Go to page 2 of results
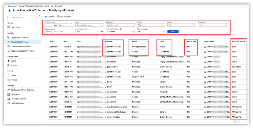Viewport: 253px width, 128px height. pyautogui.click(x=239, y=122)
